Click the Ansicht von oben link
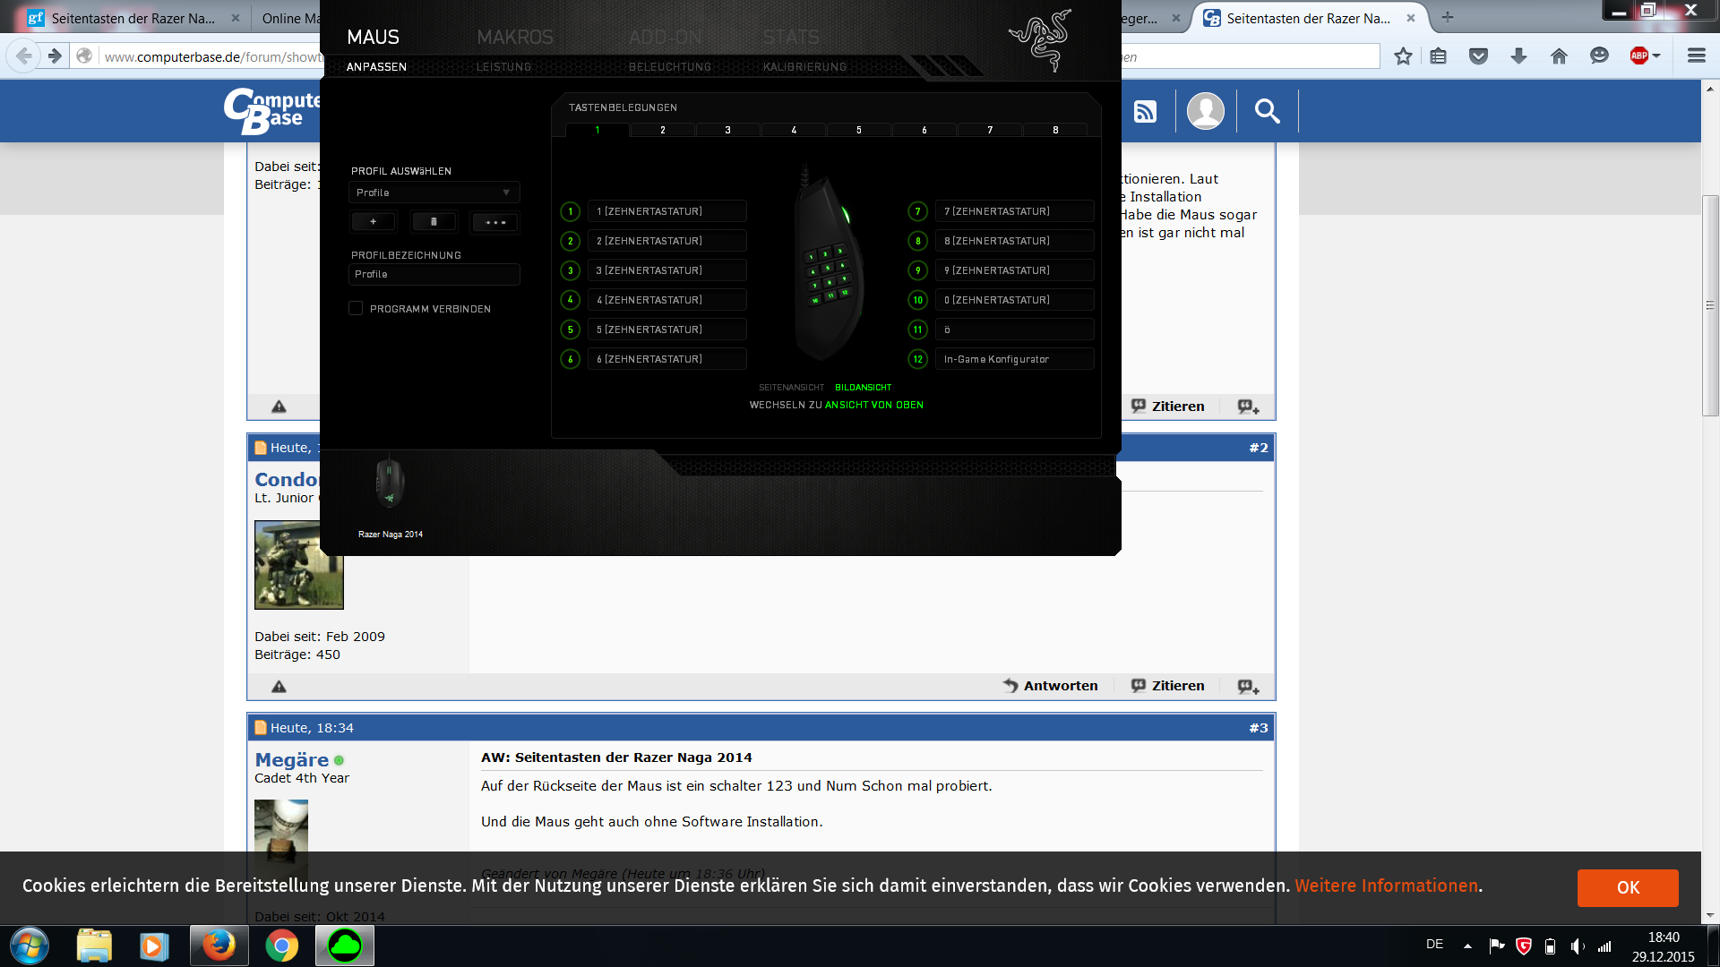The height and width of the screenshot is (967, 1720). (873, 405)
